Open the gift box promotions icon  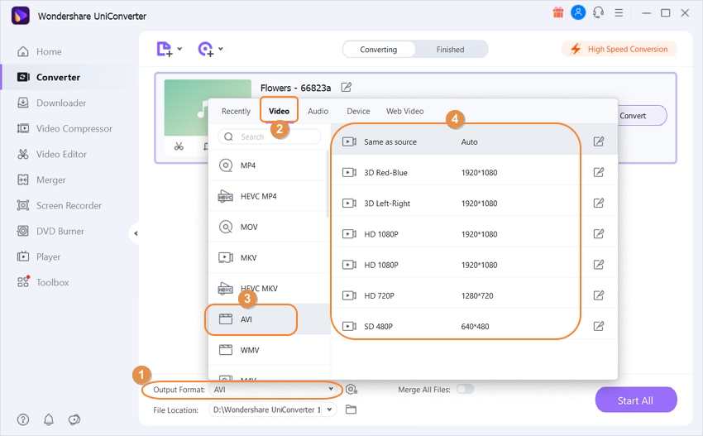(557, 12)
